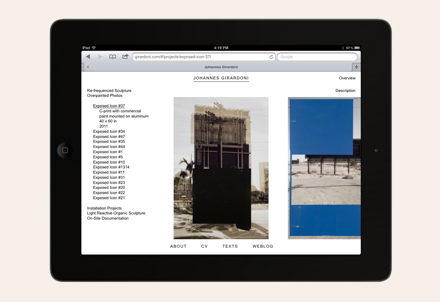Show the Description text
This screenshot has width=440, height=302.
pyautogui.click(x=345, y=91)
